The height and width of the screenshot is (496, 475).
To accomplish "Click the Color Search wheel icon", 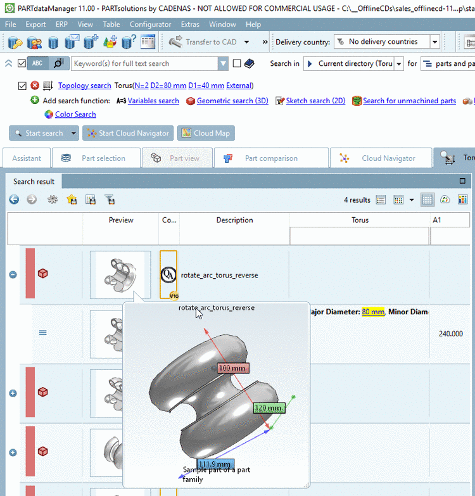I will tap(49, 115).
